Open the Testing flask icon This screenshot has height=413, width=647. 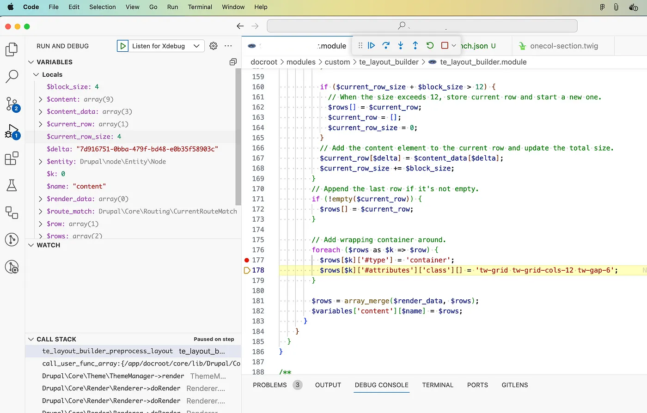pyautogui.click(x=12, y=185)
